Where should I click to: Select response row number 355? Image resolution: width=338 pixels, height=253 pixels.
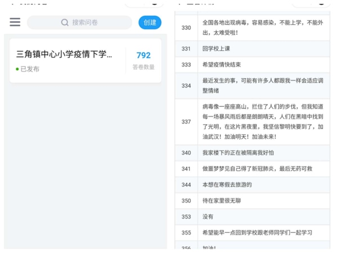coord(186,233)
